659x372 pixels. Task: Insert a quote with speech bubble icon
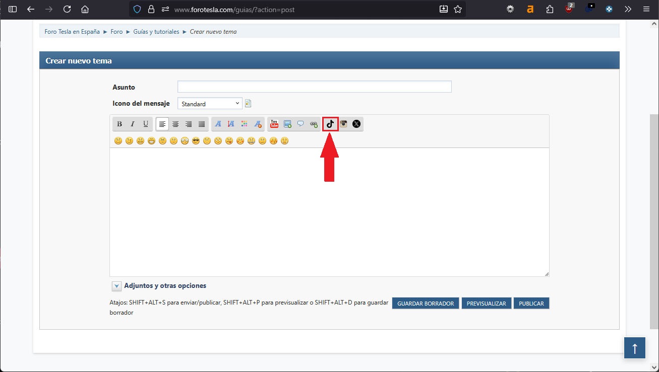point(301,124)
